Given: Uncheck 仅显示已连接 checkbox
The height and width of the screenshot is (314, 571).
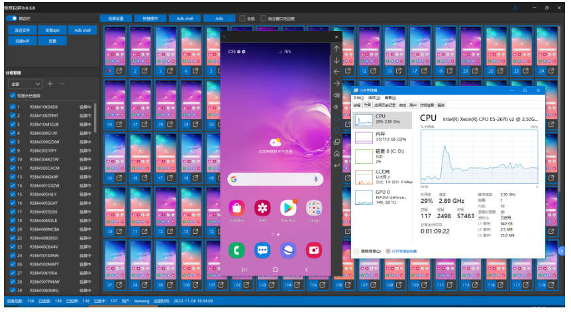Looking at the screenshot, I should point(13,96).
